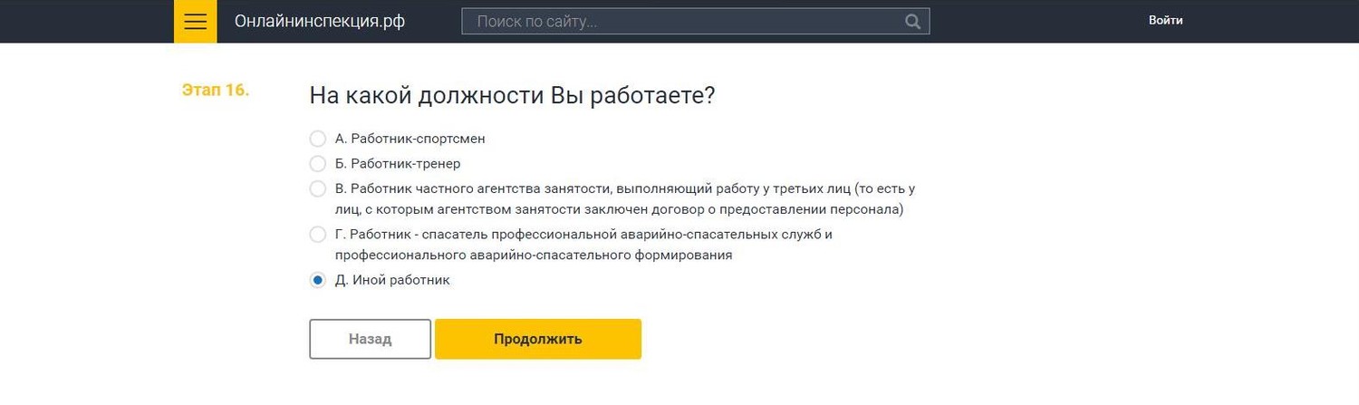Select radio button 'А. Работник-спортсмен'

coord(317,139)
